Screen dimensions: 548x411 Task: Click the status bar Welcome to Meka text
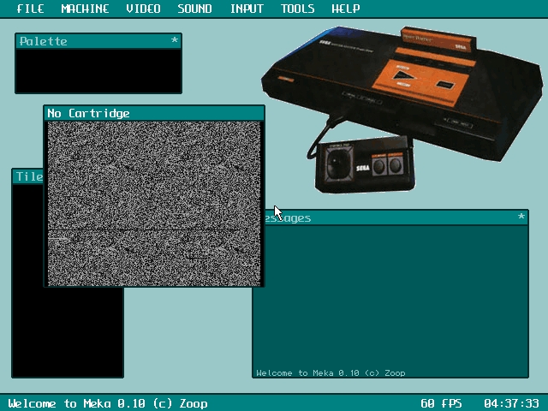coord(108,403)
